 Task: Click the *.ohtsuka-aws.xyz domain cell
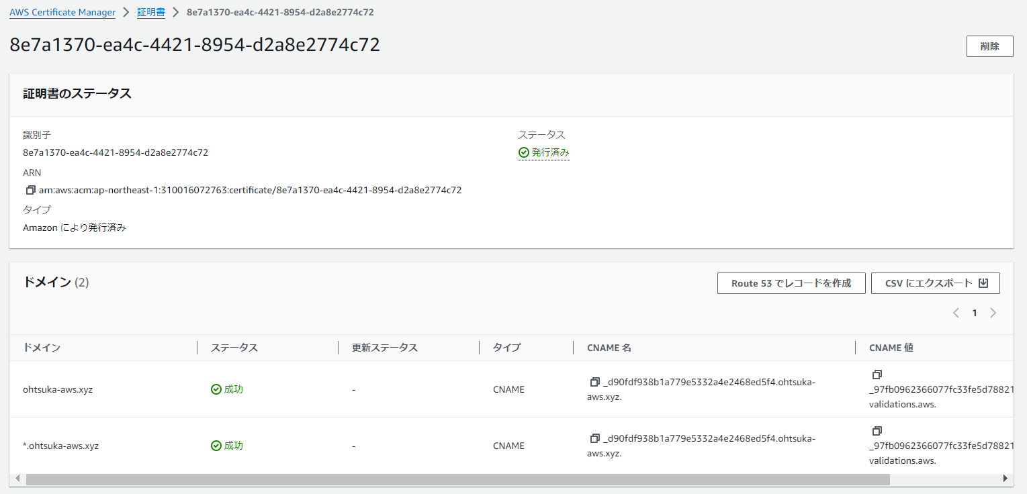[60, 446]
